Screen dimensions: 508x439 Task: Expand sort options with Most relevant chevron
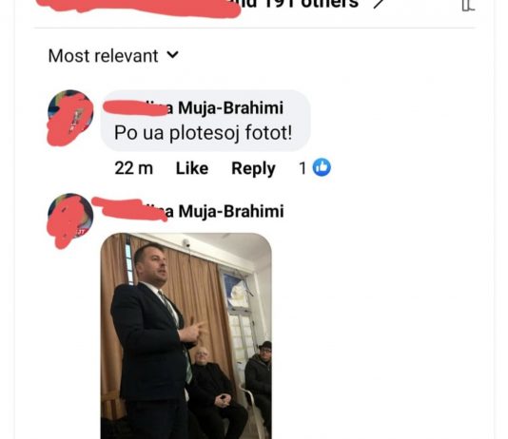pos(173,55)
